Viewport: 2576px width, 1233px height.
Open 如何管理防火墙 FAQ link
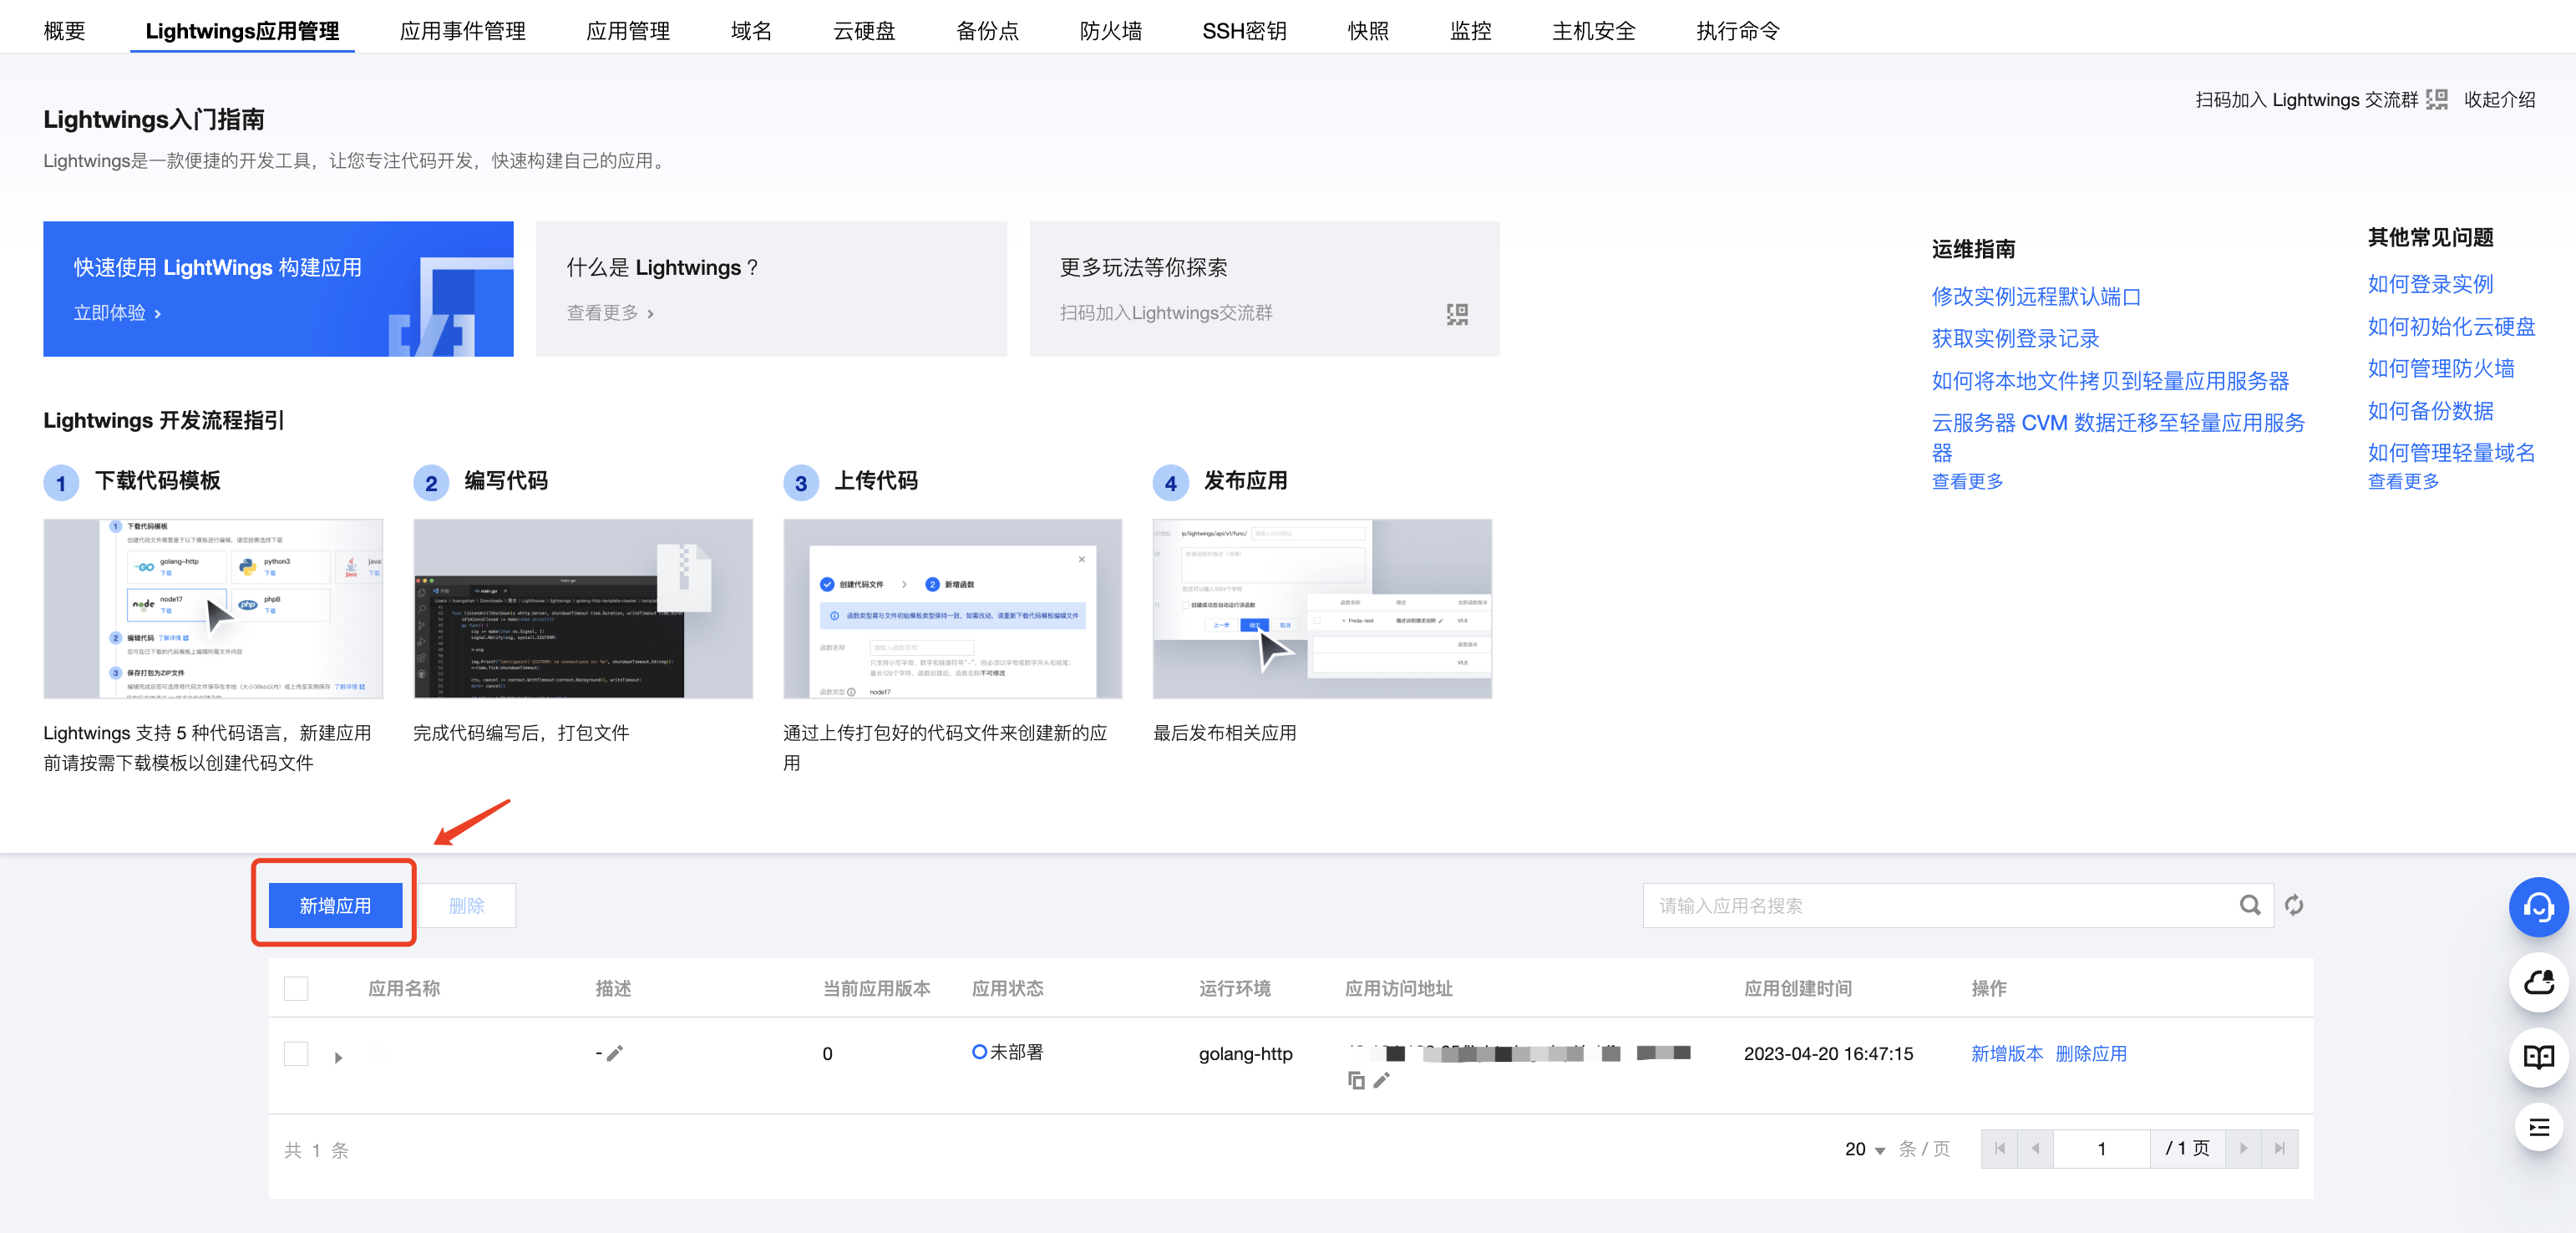click(2440, 368)
